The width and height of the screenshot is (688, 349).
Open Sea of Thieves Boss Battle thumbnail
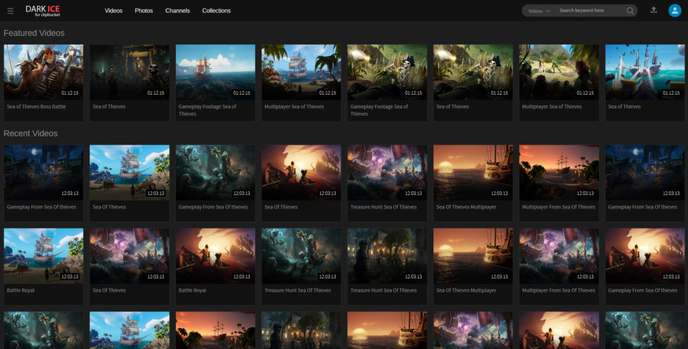[x=44, y=72]
